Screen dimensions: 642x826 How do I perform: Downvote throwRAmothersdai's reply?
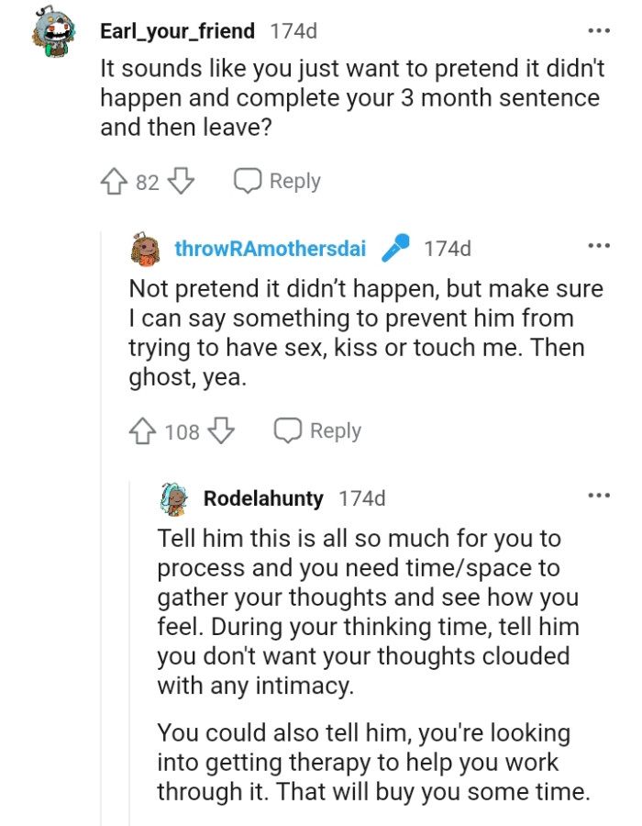[x=223, y=430]
